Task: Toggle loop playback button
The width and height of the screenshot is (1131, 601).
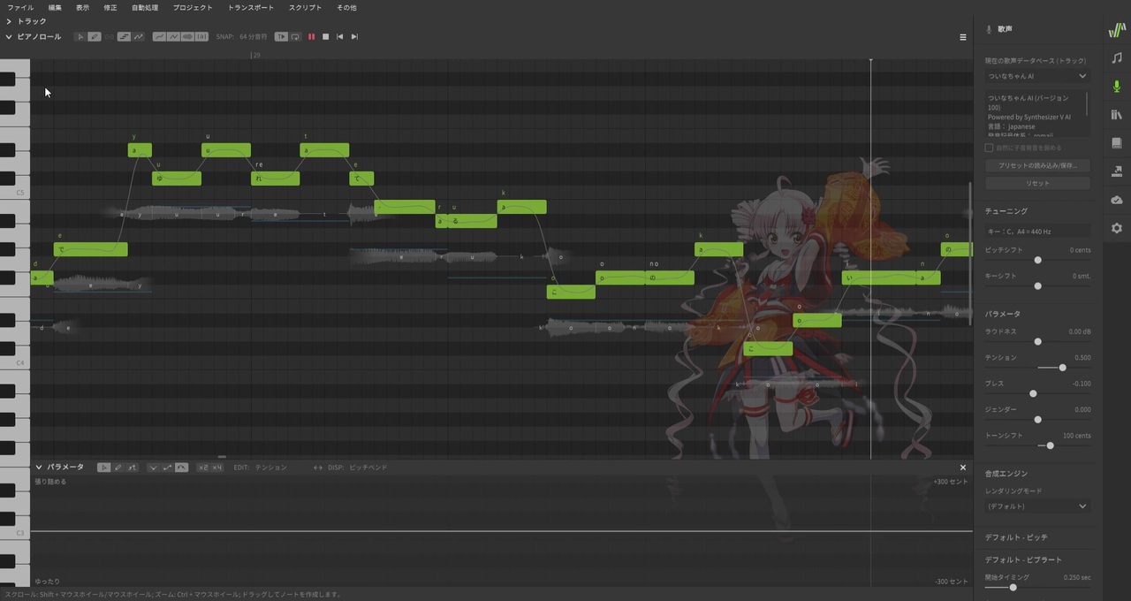Action: click(x=295, y=37)
